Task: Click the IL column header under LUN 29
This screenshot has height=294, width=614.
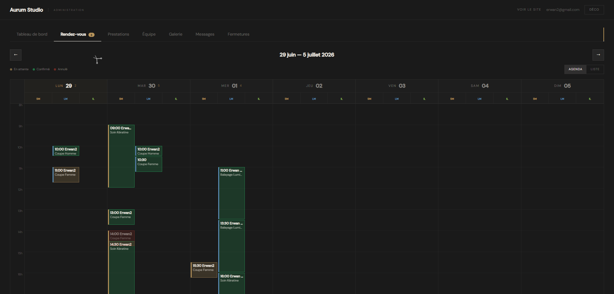Action: click(x=93, y=99)
